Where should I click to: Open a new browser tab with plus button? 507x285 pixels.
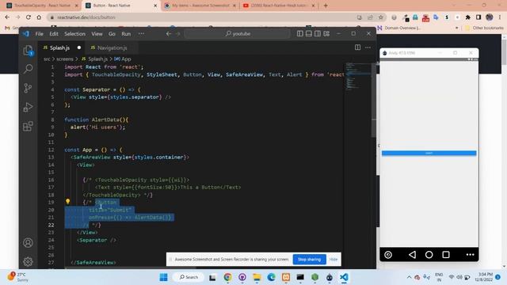326,6
